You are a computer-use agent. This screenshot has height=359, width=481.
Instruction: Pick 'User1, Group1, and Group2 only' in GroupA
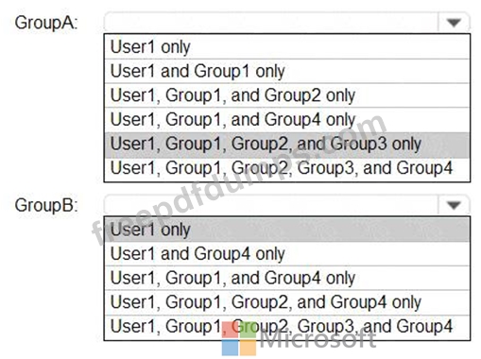coord(287,95)
